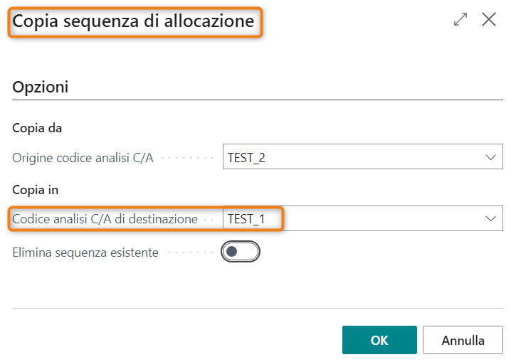Click Codice analisi C/A di destinazione label

(105, 219)
